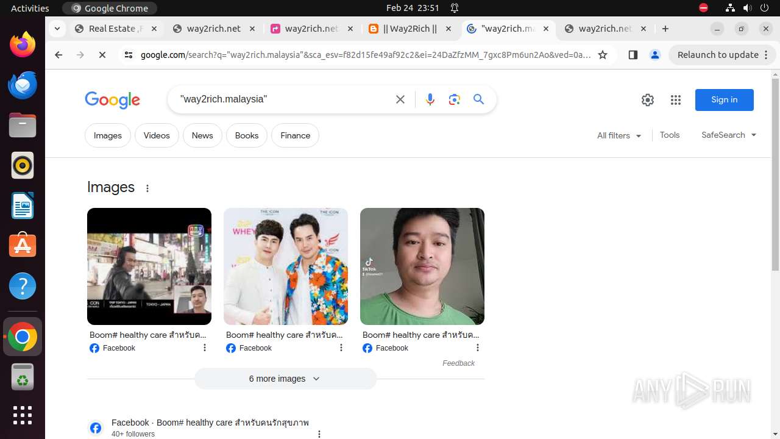Click Relaunch to update button
Screen dimensions: 780x439
[723, 55]
